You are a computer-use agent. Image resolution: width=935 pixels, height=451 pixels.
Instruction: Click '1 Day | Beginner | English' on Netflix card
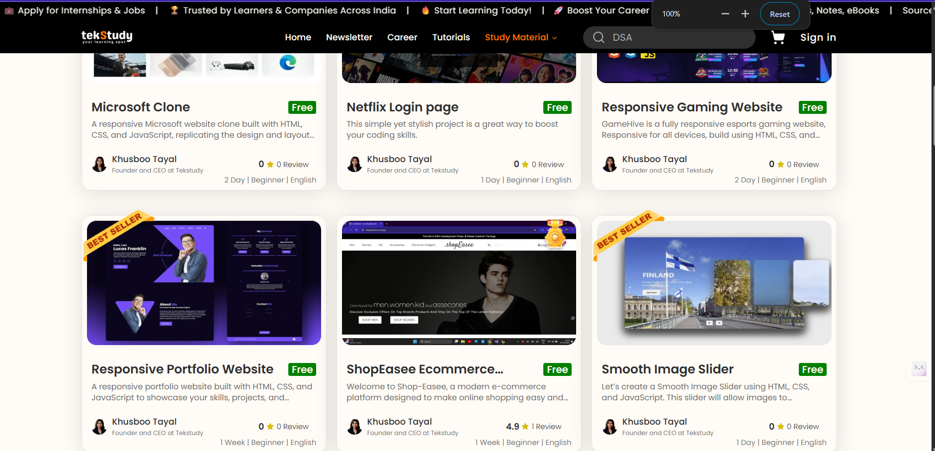[526, 180]
